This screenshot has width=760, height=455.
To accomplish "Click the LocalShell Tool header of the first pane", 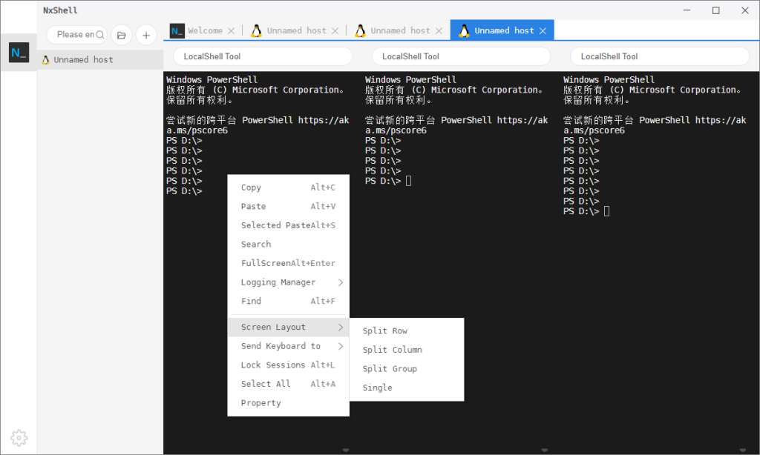I will 262,56.
